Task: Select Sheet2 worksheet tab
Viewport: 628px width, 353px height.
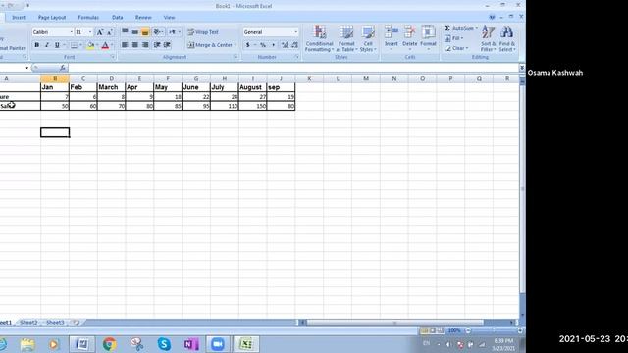Action: point(28,323)
